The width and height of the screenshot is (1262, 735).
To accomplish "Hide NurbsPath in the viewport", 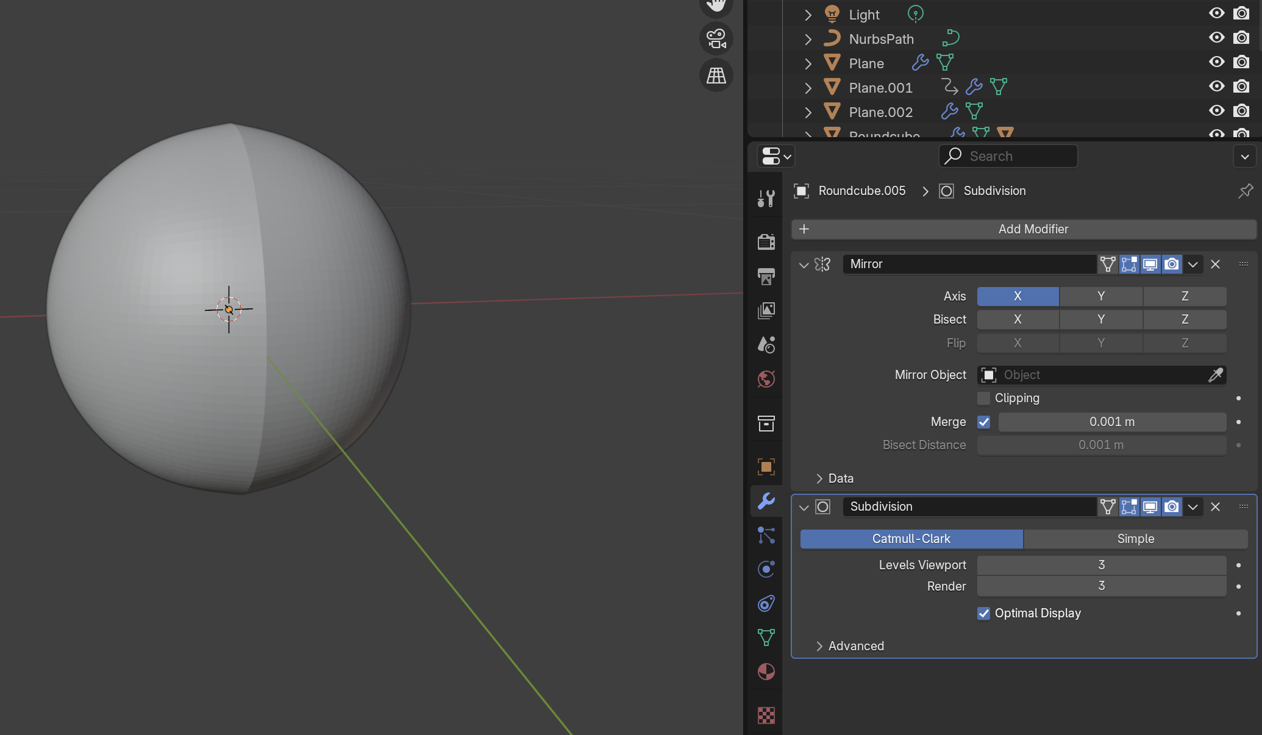I will pyautogui.click(x=1216, y=38).
